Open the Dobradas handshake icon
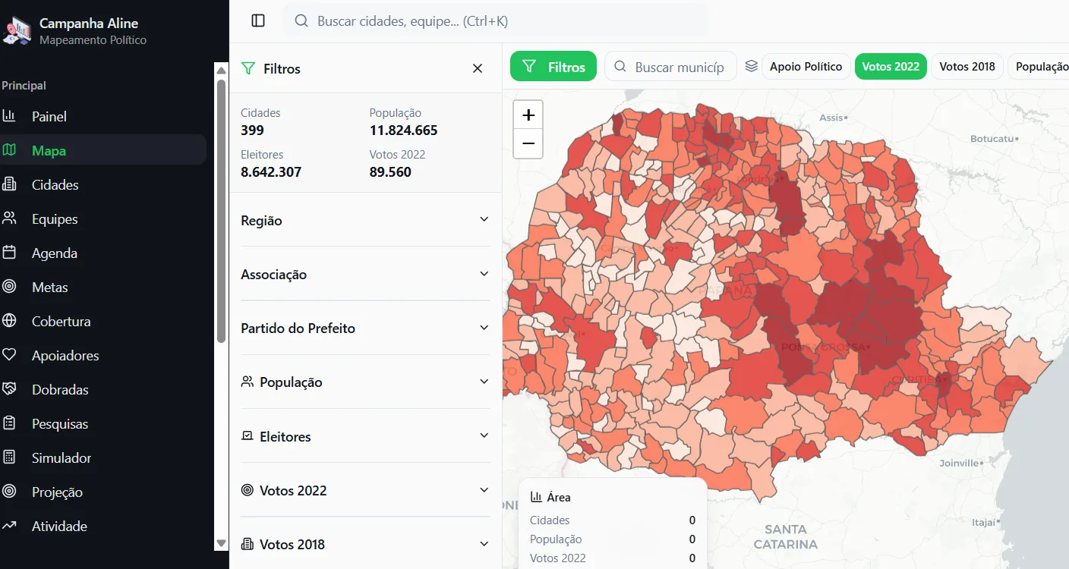Image resolution: width=1069 pixels, height=569 pixels. coord(9,389)
